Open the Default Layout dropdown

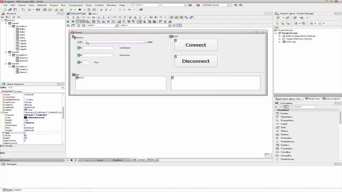229,5
